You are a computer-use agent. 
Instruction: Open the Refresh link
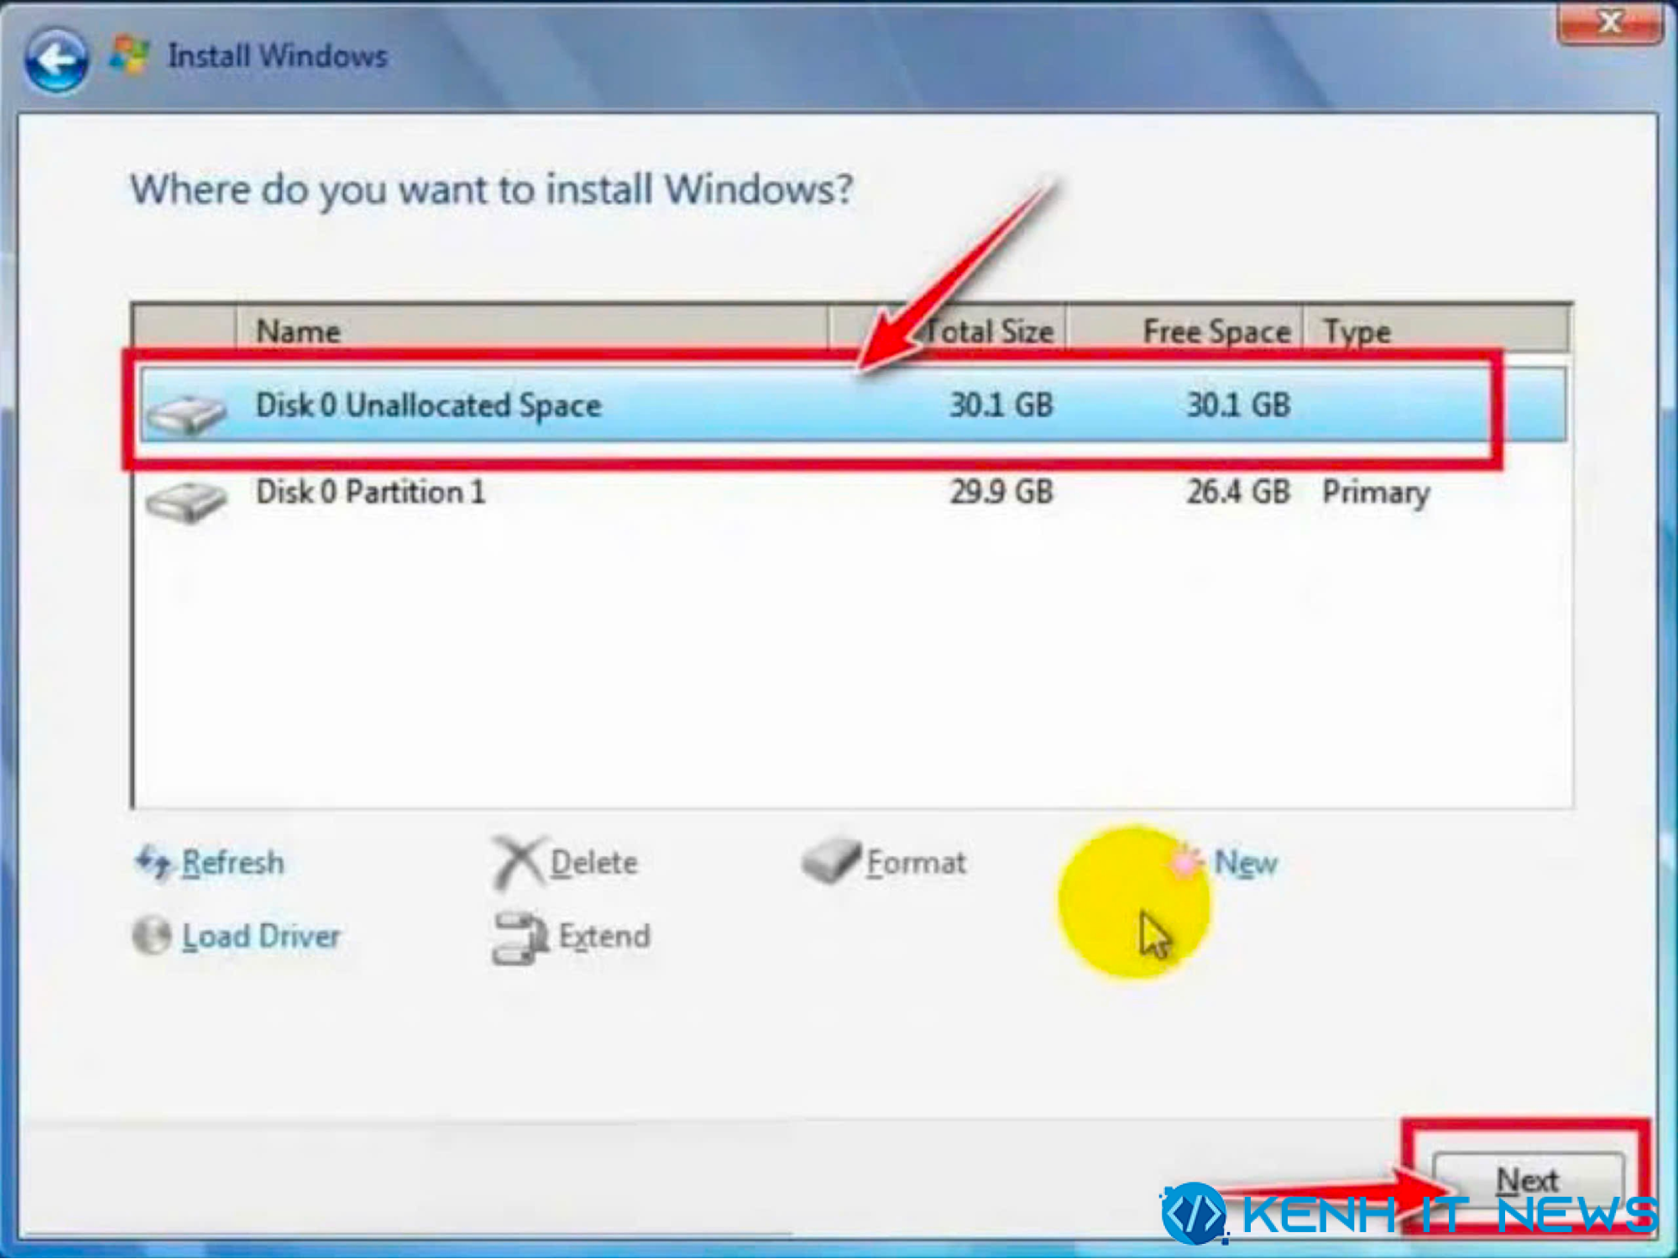pyautogui.click(x=233, y=863)
